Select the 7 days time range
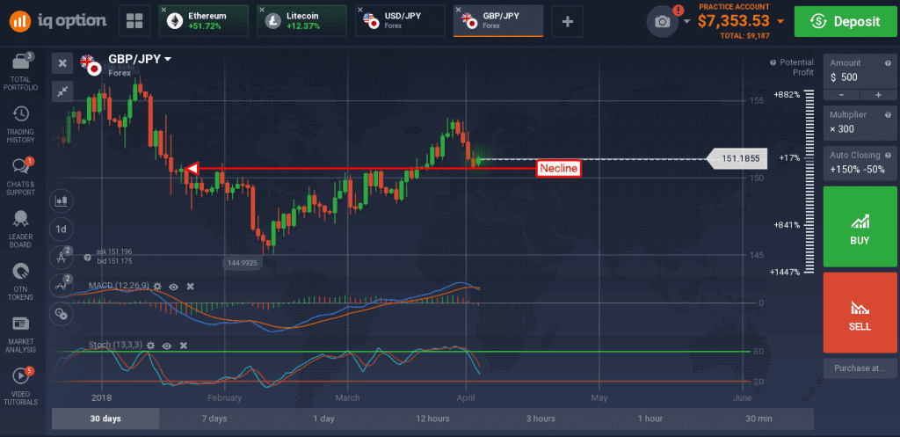Screen dimensions: 900x437 pyautogui.click(x=214, y=419)
